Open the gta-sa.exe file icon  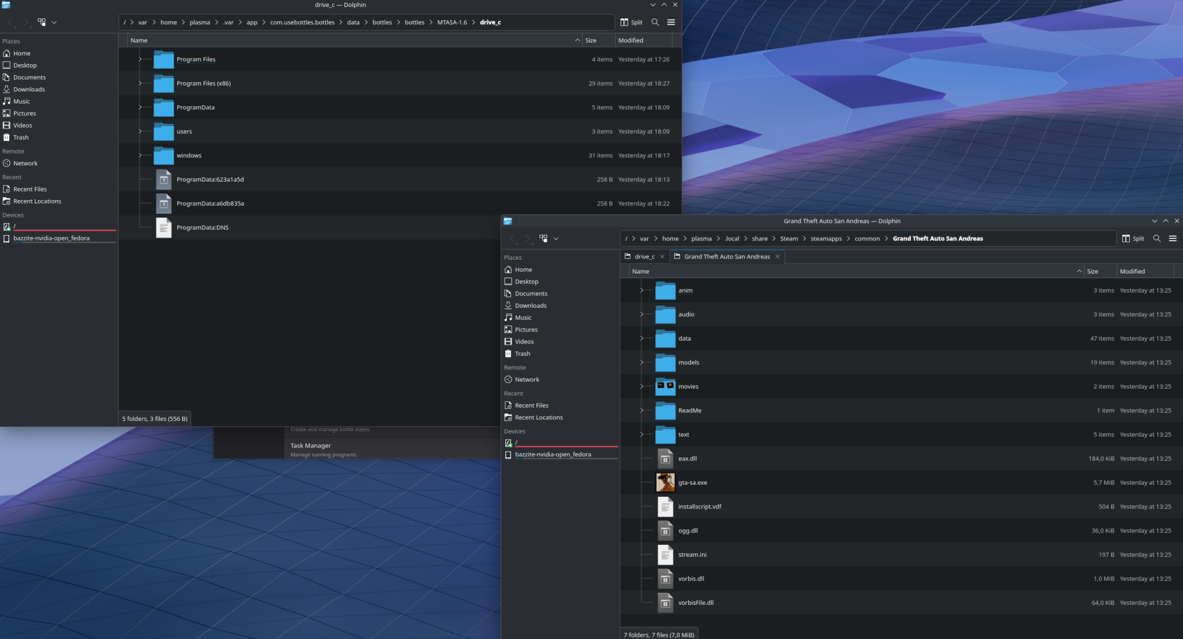[665, 482]
